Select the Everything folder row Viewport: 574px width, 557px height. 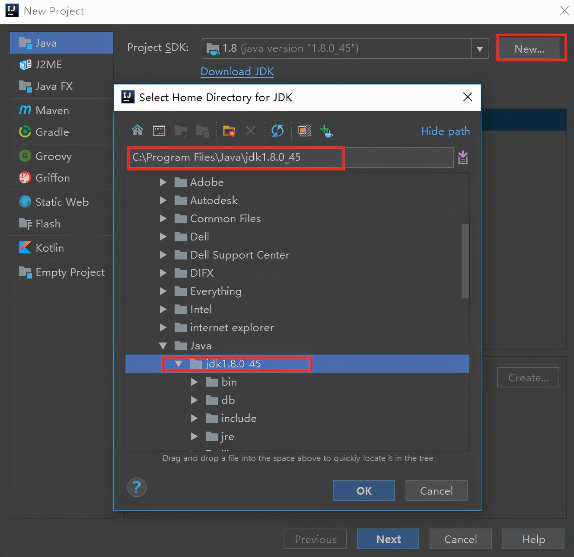click(297, 291)
